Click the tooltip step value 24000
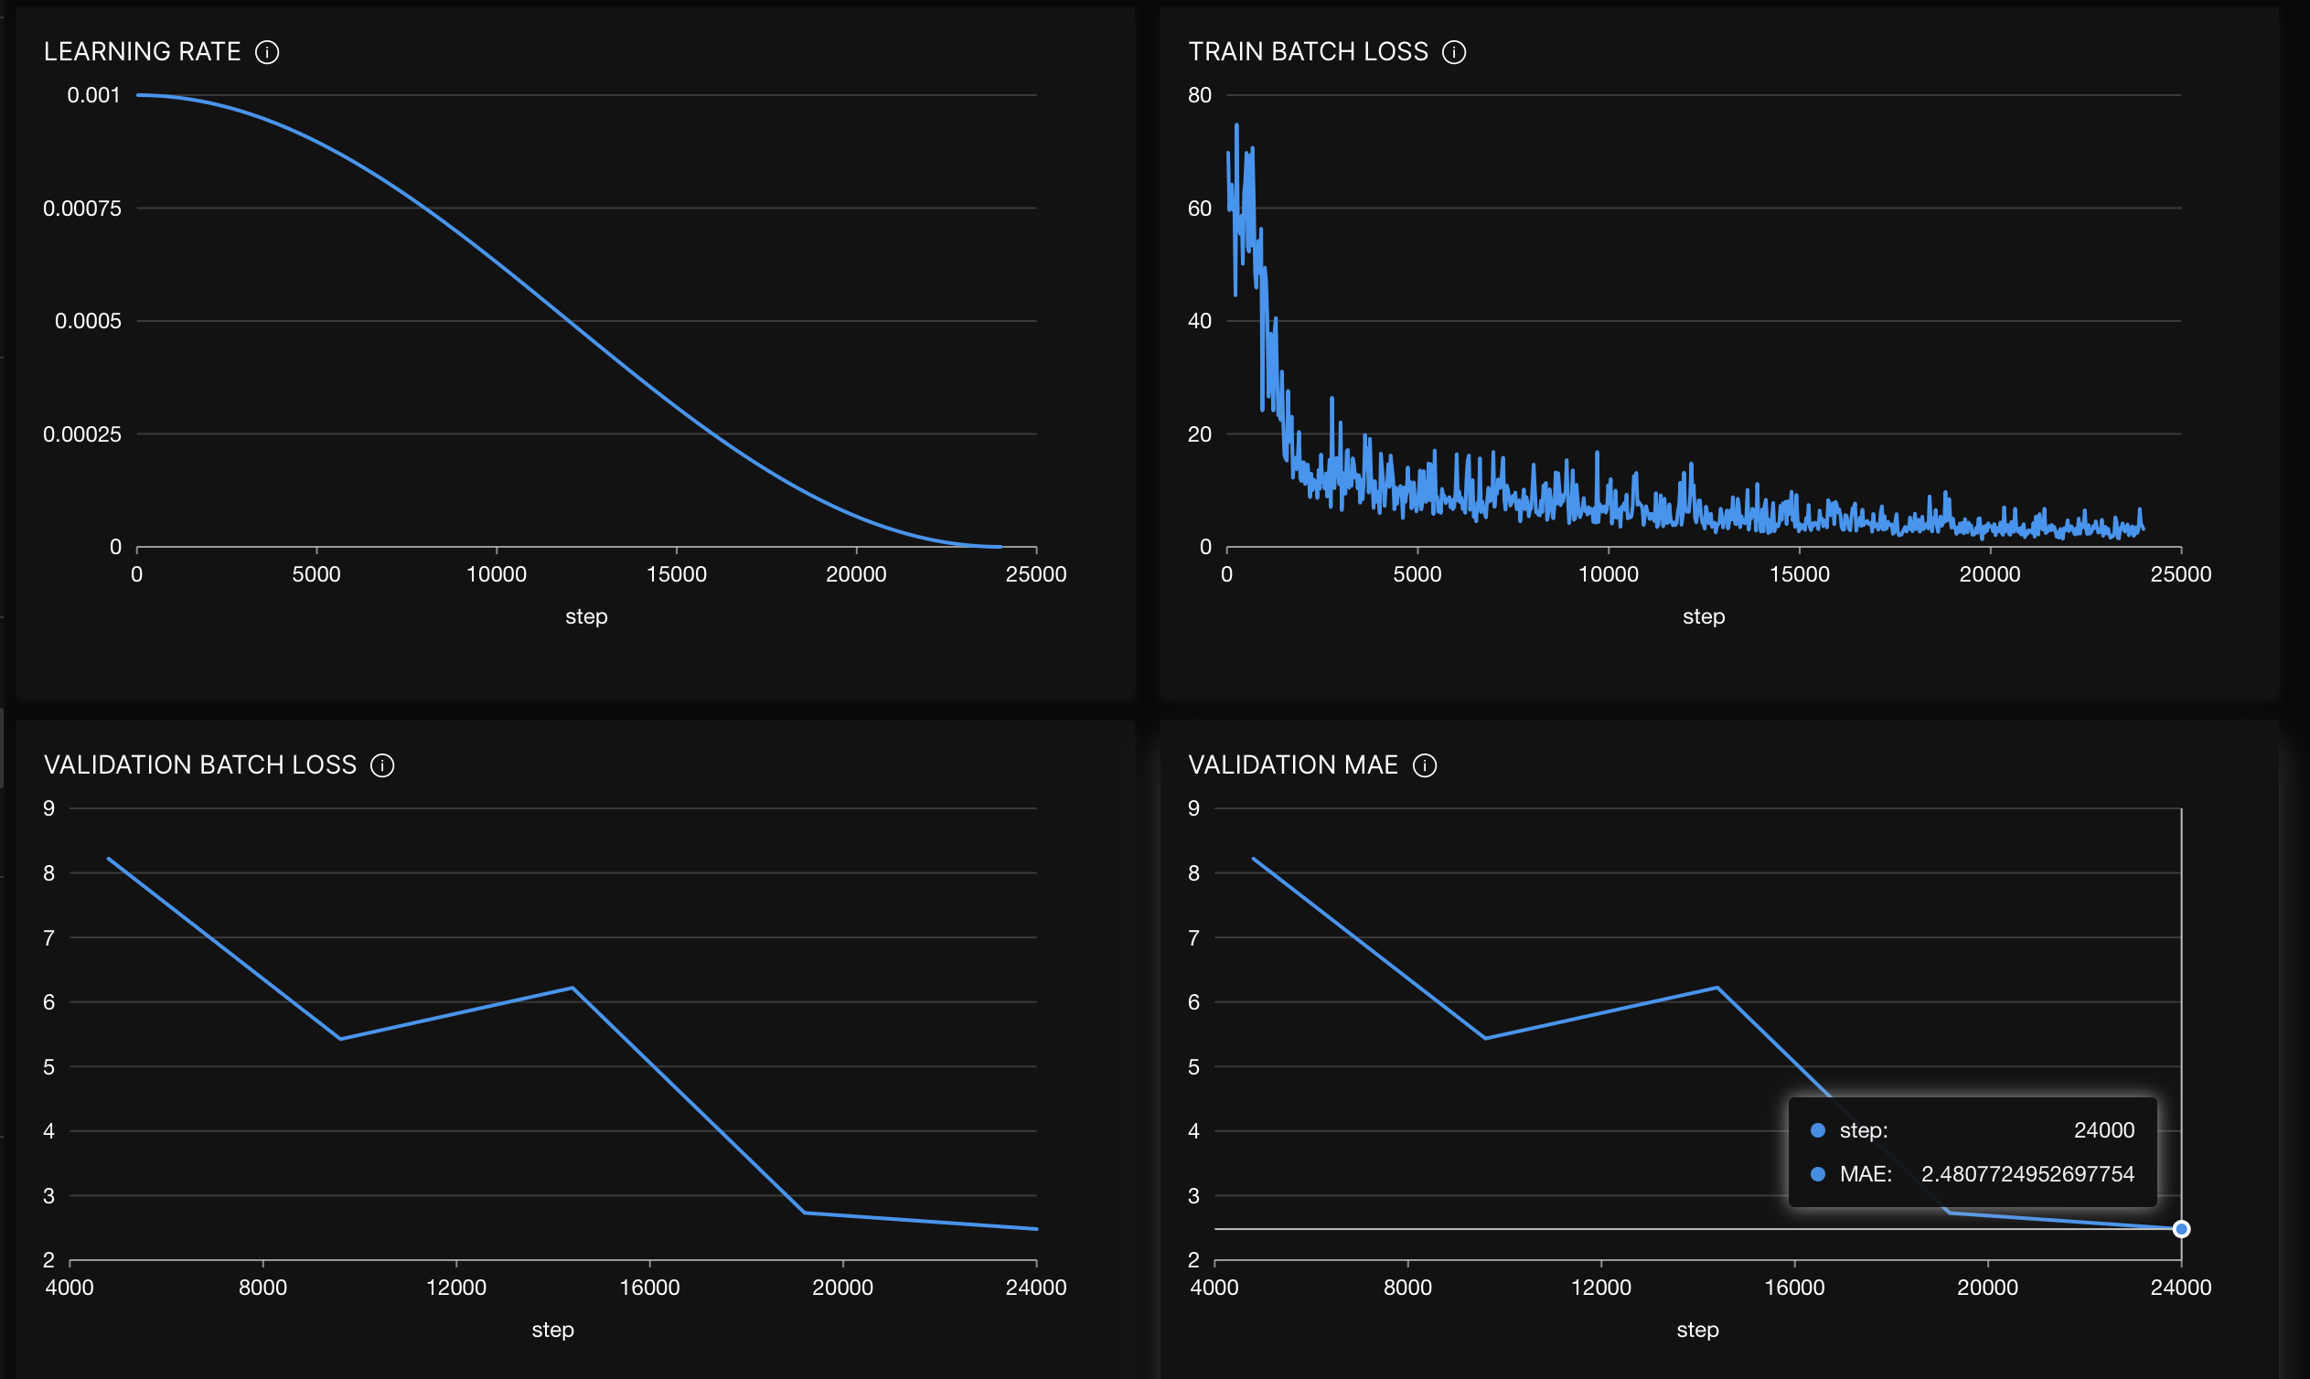The width and height of the screenshot is (2310, 1379). (2103, 1130)
